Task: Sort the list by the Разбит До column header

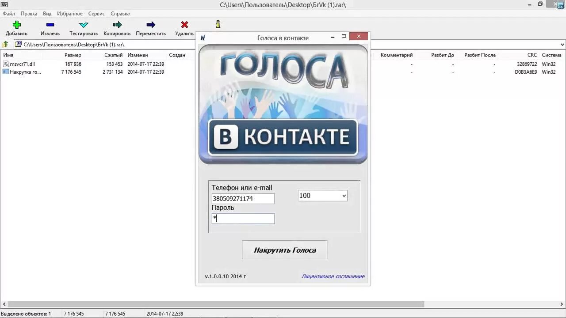Action: (443, 55)
